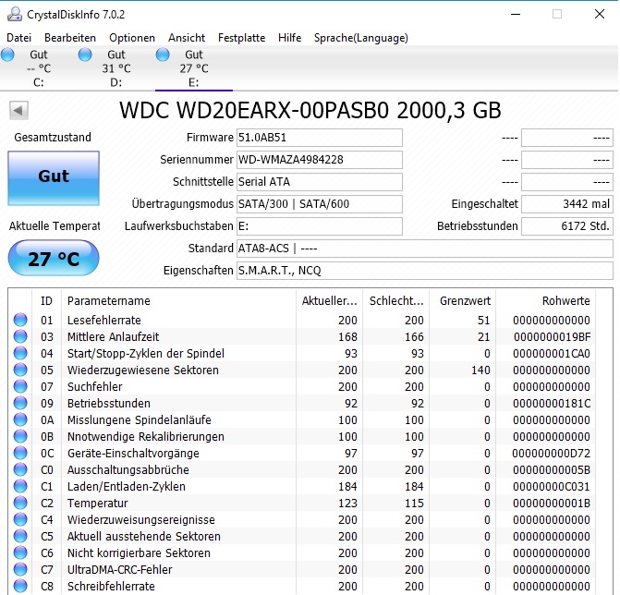Click the Temperatur worst value 115
The image size is (620, 595).
[414, 503]
